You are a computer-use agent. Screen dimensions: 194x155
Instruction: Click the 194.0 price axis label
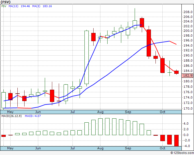coord(188,45)
